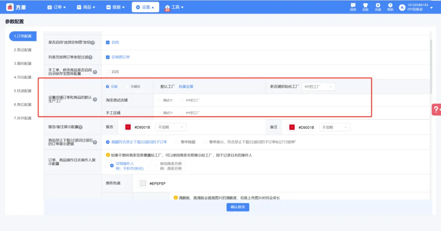This screenshot has width=441, height=231.
Task: Uncheck 启用 for 选择定制图 button
Action: tap(108, 42)
